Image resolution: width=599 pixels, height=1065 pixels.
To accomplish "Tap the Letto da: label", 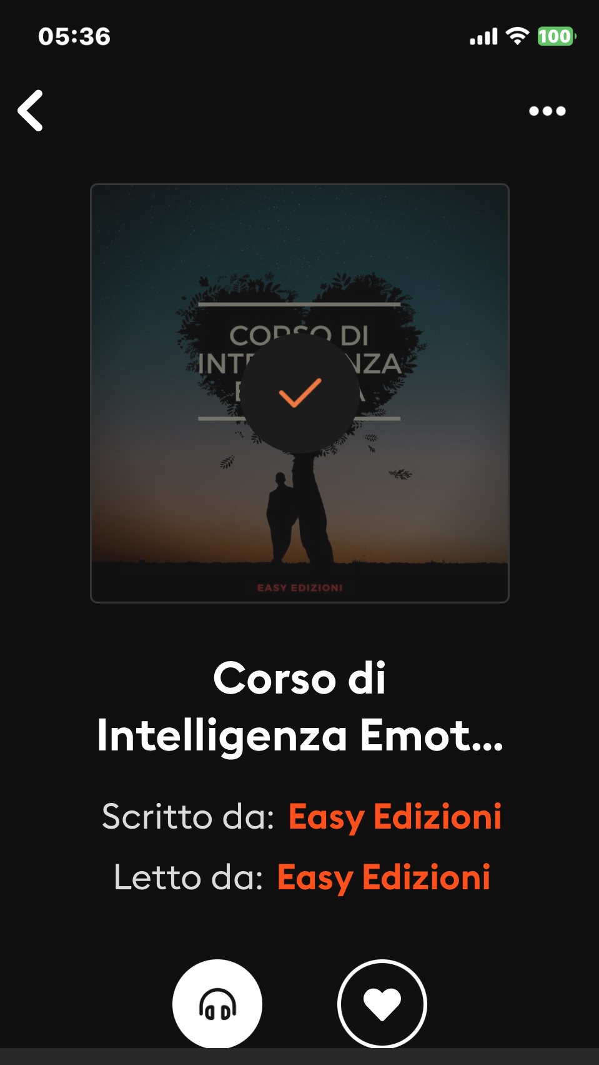I will pos(188,877).
